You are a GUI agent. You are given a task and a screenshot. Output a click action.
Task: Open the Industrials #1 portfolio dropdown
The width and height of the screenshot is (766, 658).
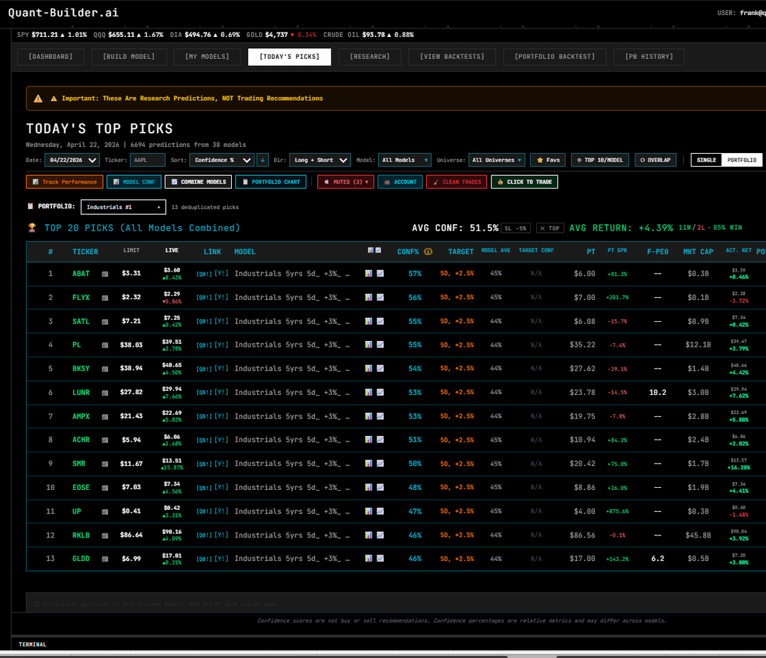[123, 207]
